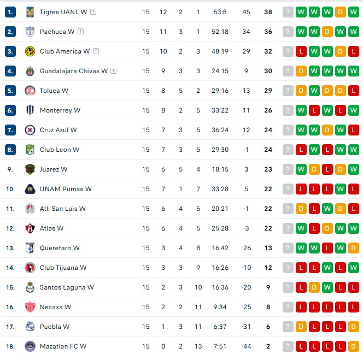The width and height of the screenshot is (363, 354).
Task: Click the Tigres UANL W club crest
Action: click(x=30, y=12)
